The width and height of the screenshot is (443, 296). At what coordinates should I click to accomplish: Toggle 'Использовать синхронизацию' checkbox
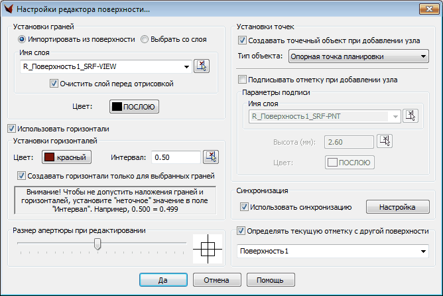245,208
